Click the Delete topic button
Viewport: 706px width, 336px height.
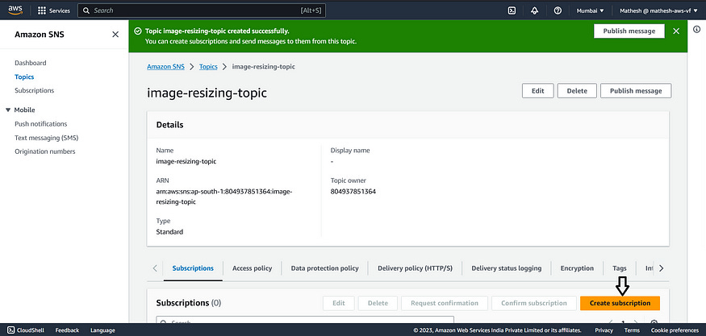tap(577, 91)
